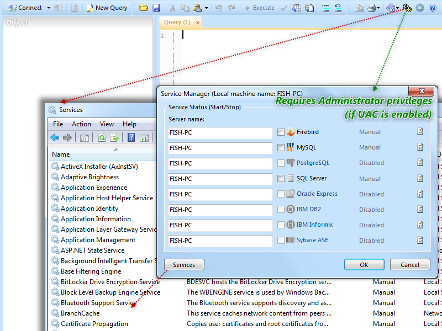This screenshot has width=442, height=331.
Task: Click the blue question mark help icon
Action: pos(433,8)
